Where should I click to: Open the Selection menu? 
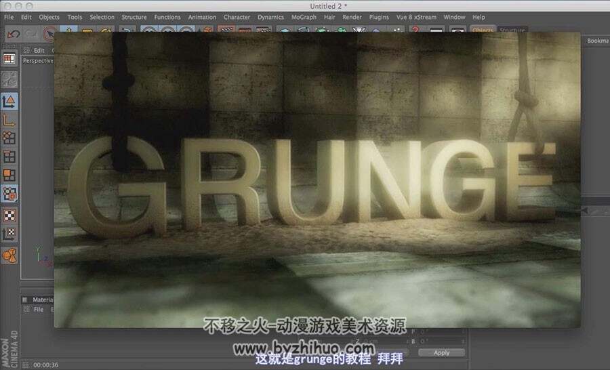pyautogui.click(x=102, y=17)
